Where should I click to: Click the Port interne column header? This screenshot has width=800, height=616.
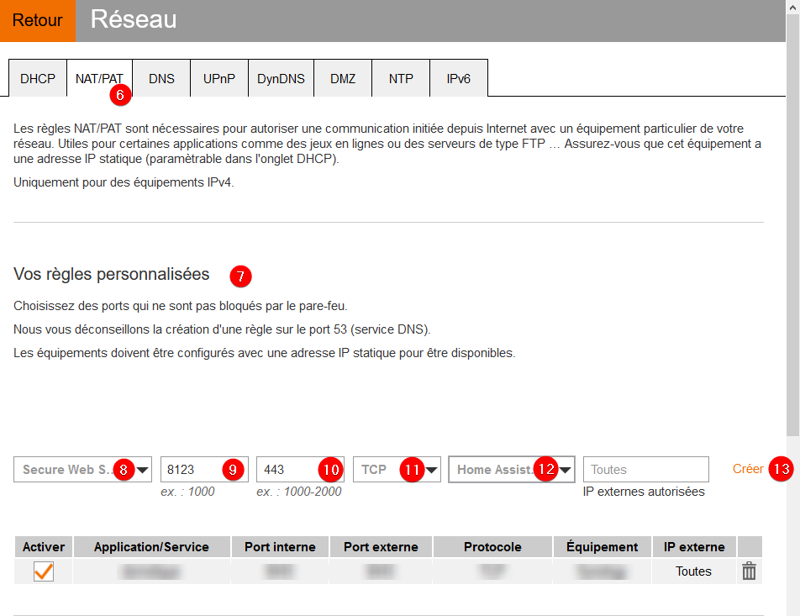click(280, 546)
